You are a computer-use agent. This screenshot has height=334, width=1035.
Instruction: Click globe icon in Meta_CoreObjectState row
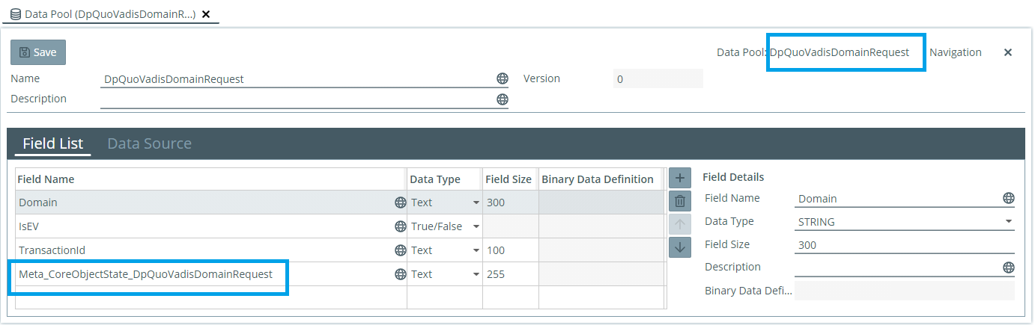pos(401,274)
